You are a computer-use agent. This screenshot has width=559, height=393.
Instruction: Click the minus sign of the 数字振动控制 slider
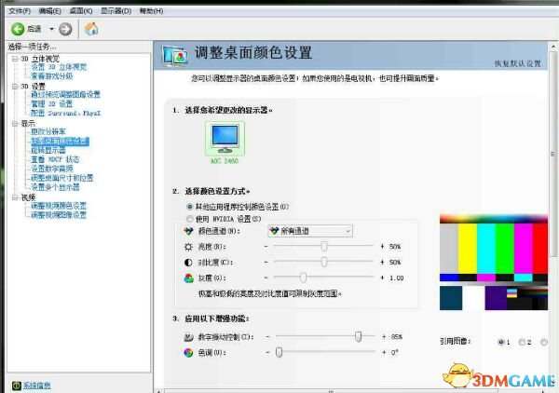click(267, 336)
